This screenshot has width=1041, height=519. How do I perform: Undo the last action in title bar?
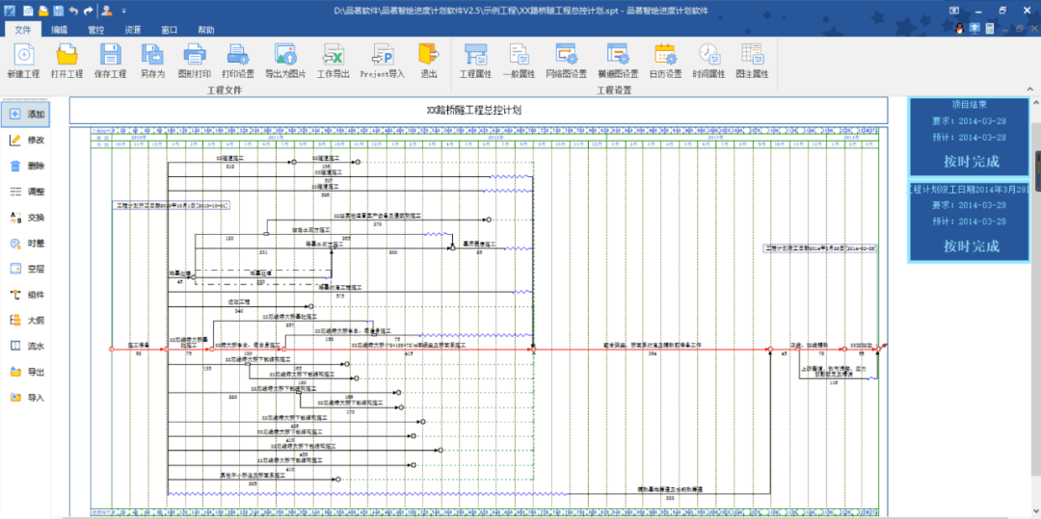tap(73, 11)
